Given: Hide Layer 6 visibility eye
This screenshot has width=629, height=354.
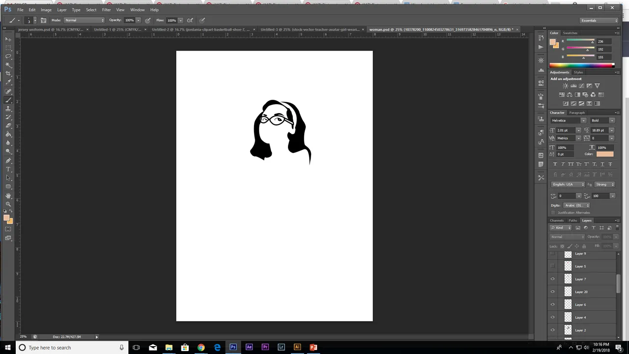Looking at the screenshot, I should coord(553,304).
